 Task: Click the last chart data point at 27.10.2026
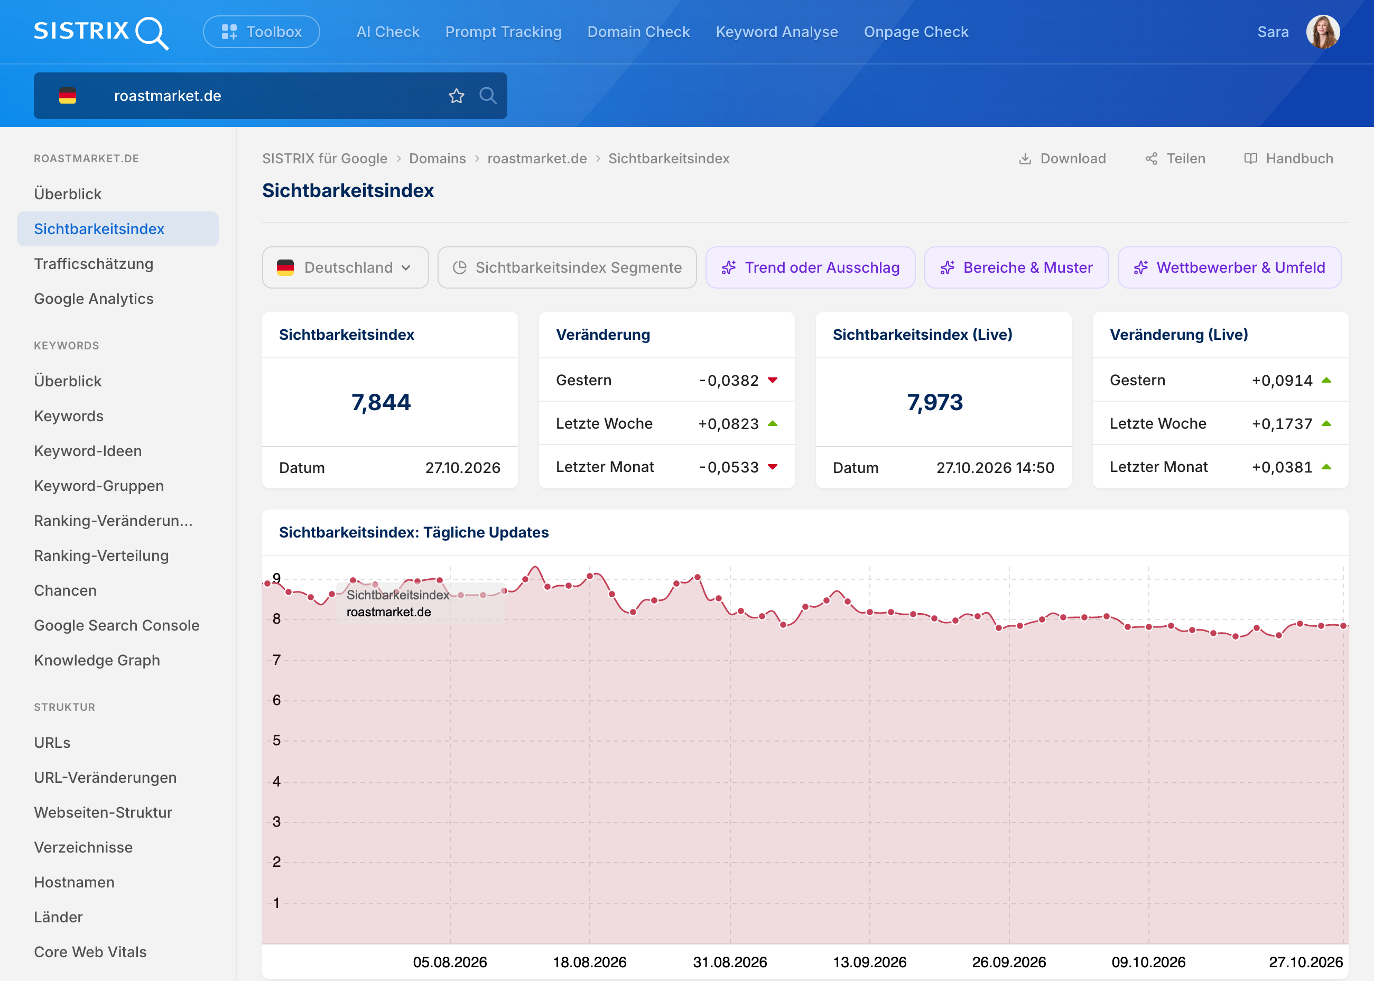[x=1343, y=626]
